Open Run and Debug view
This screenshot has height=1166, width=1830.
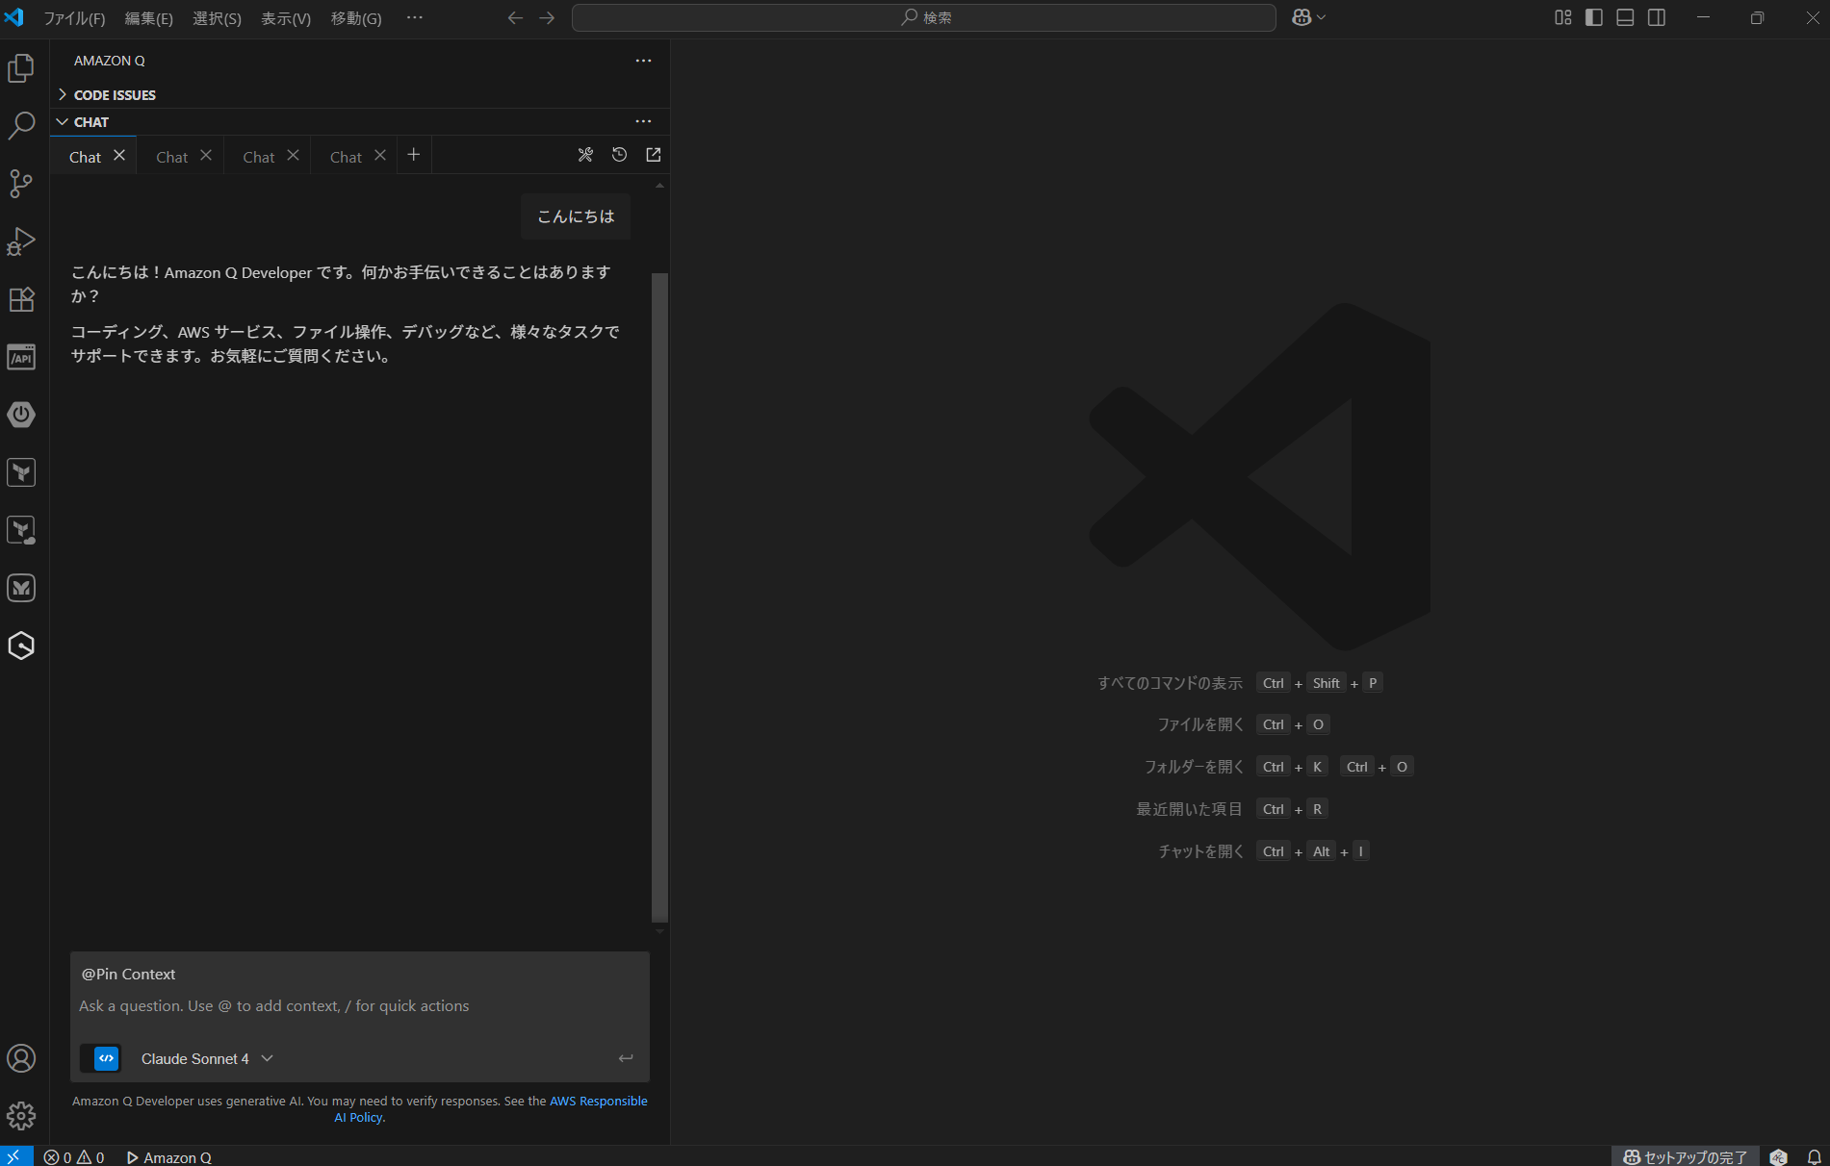[21, 241]
